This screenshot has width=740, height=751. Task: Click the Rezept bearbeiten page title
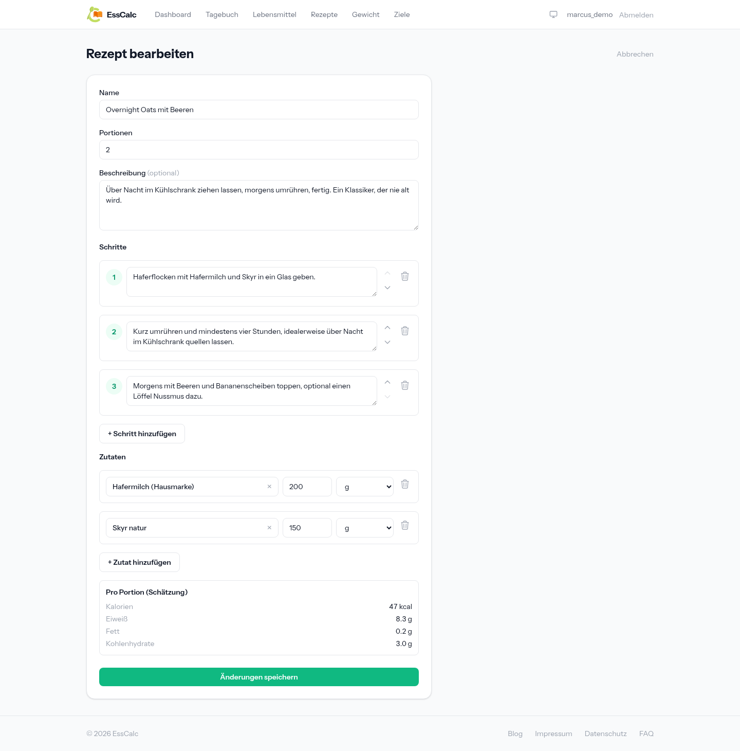point(140,54)
